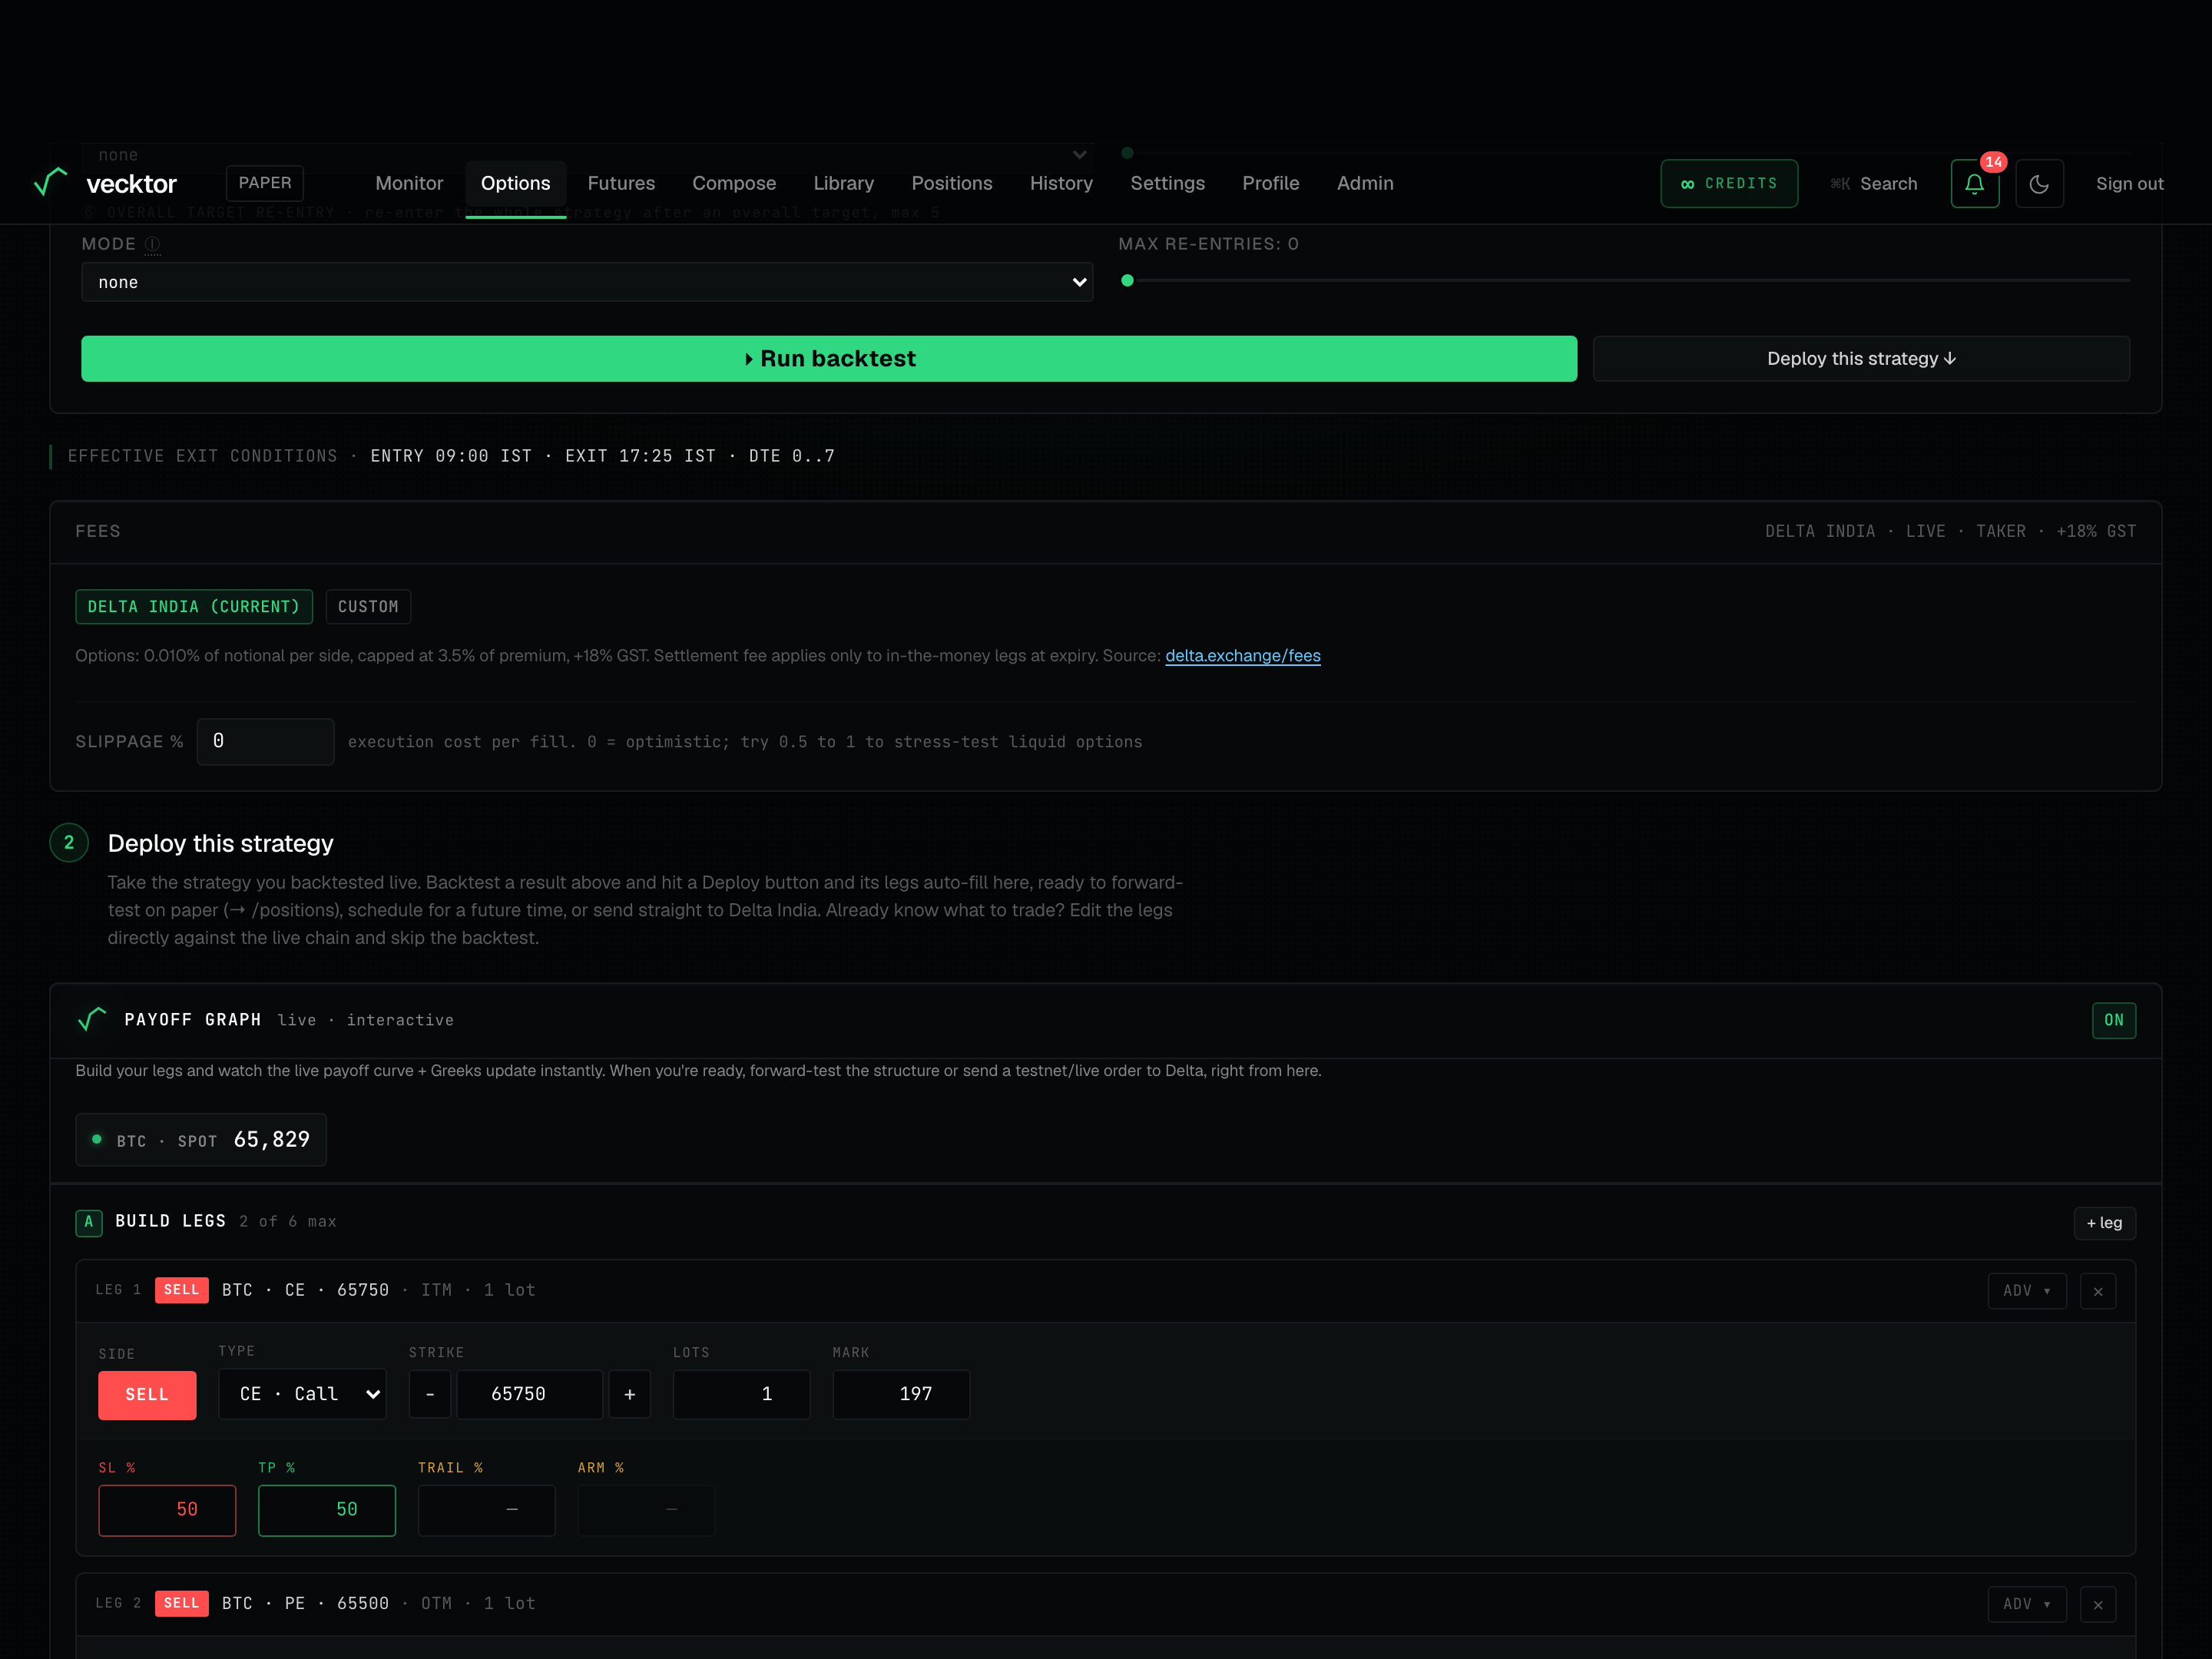The image size is (2212, 1659).
Task: Click Leg 1 Trail % field
Action: [x=486, y=1510]
